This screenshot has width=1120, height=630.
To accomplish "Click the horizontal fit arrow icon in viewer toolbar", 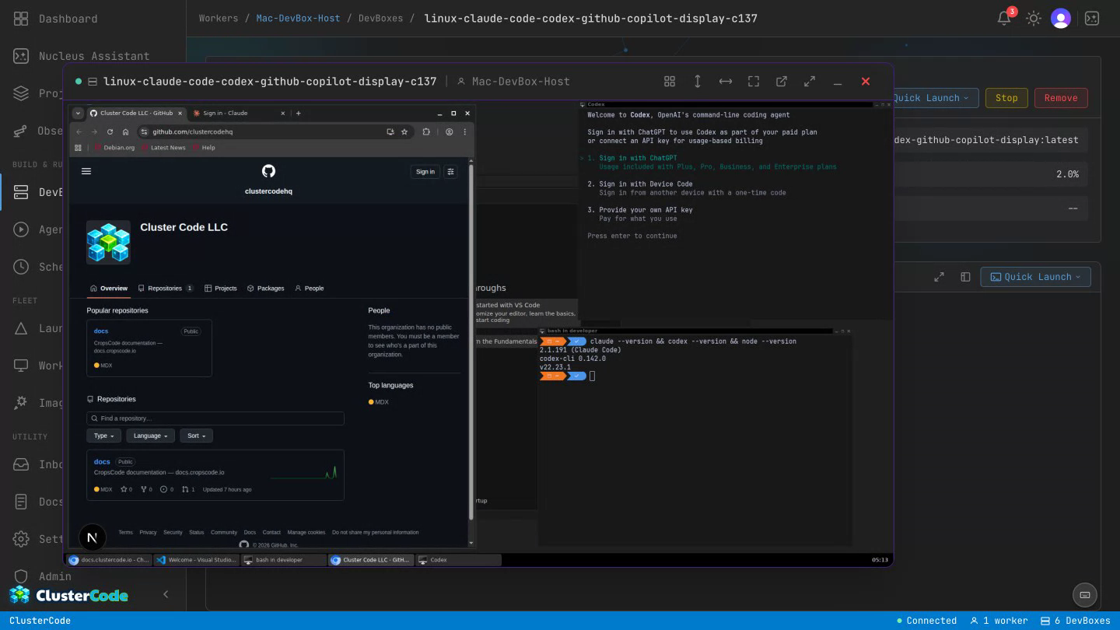I will (x=726, y=81).
